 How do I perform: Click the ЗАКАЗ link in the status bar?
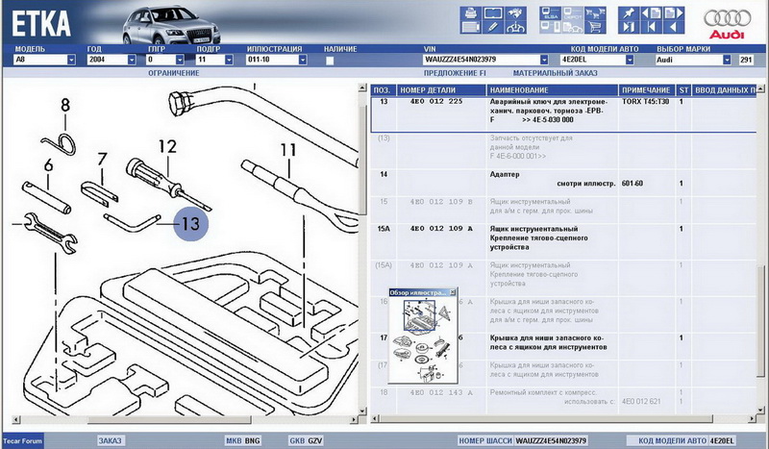(x=110, y=440)
